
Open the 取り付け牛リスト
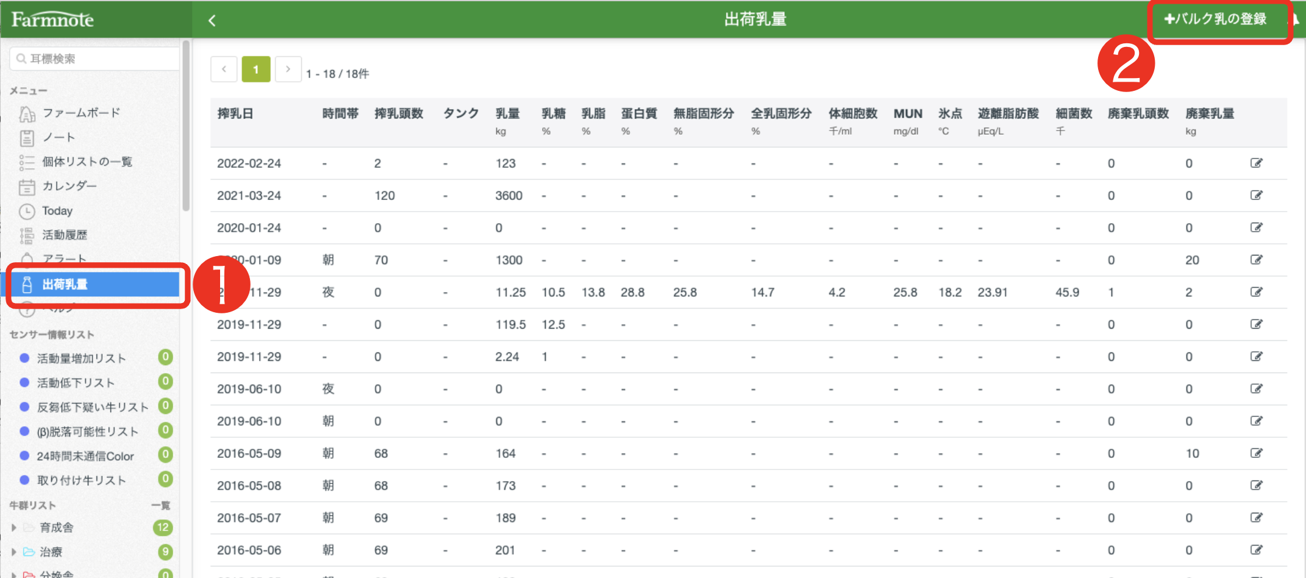[x=81, y=480]
